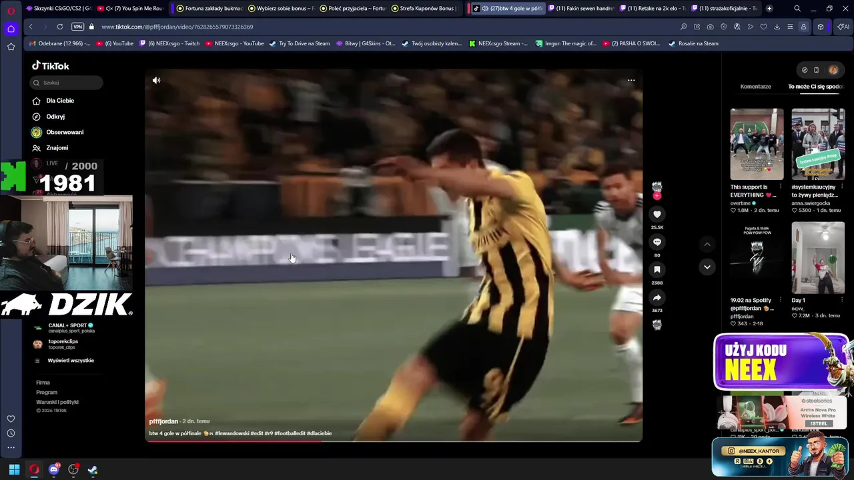Open the spinning sound disc icon

coord(657,325)
